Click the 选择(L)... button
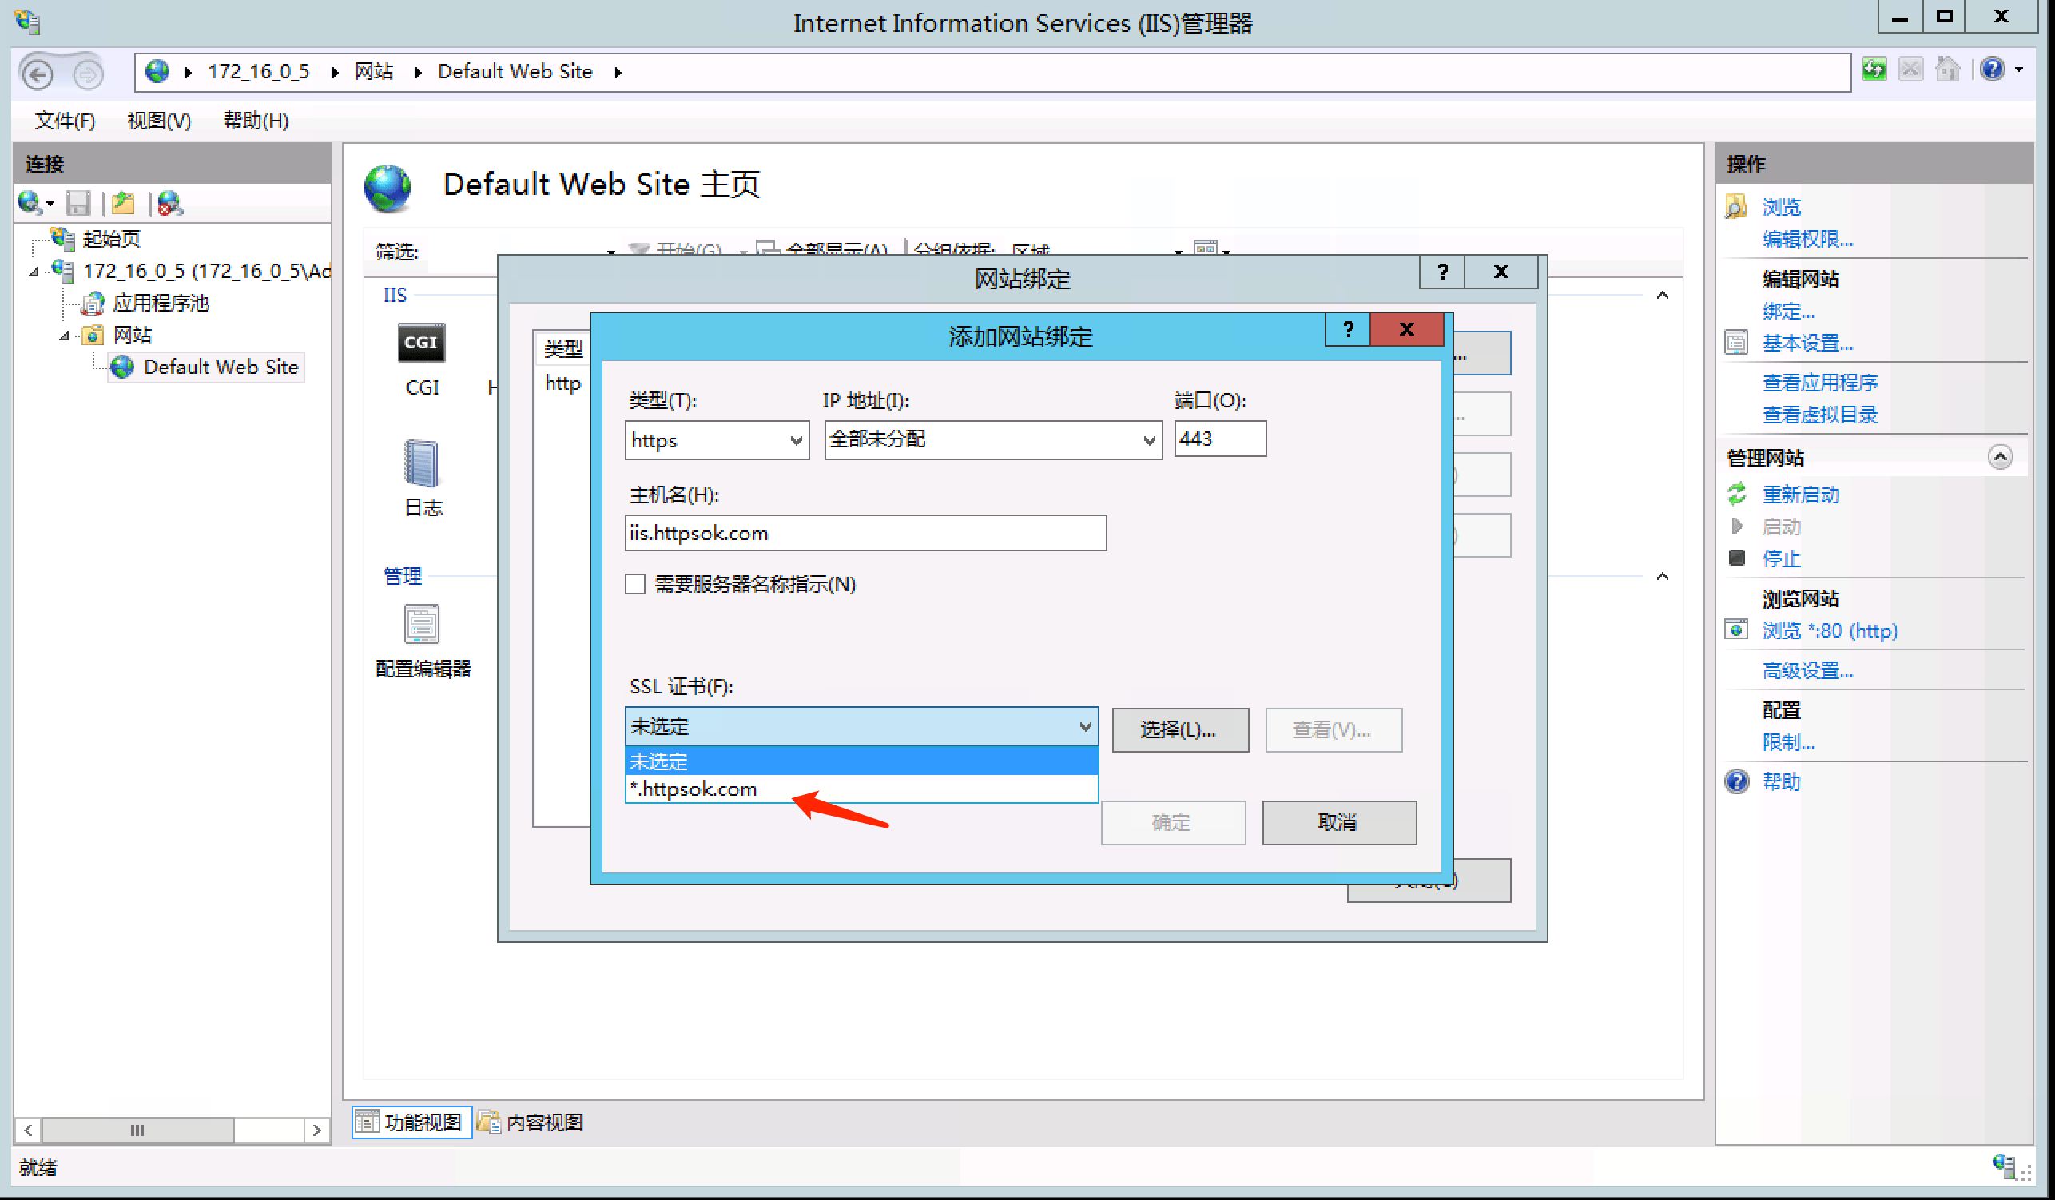 [1179, 729]
